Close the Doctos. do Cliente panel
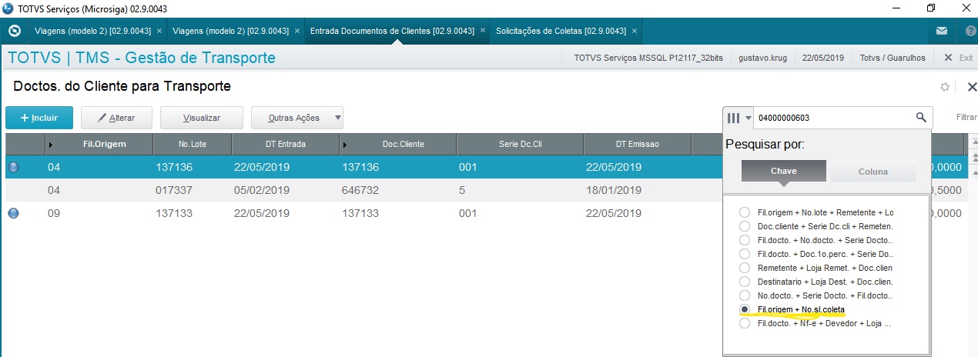 click(x=971, y=87)
